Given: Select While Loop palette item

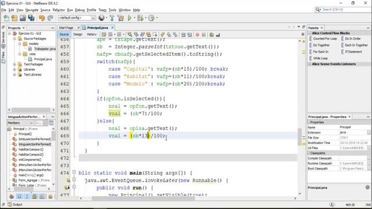Looking at the screenshot, I should [x=319, y=58].
